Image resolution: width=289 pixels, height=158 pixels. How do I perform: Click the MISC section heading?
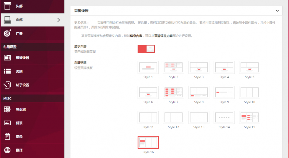click(7, 99)
